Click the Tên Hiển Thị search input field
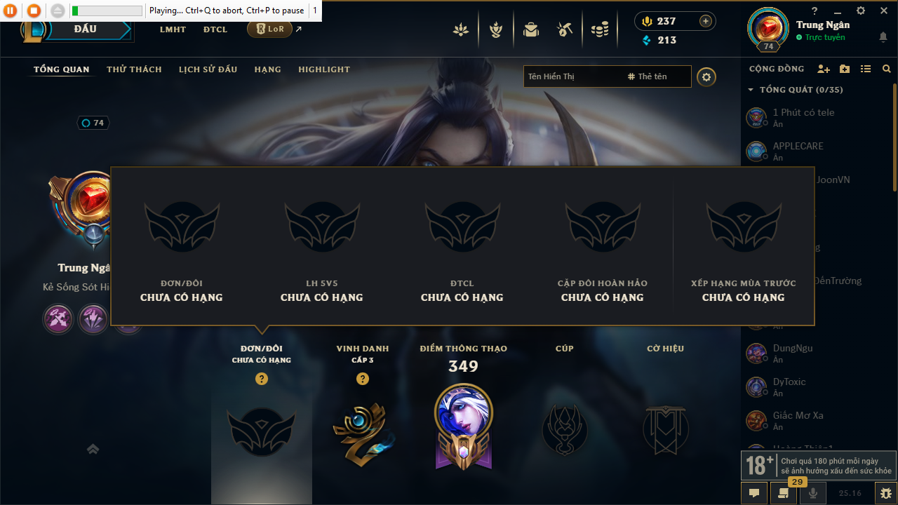Screen dimensions: 898x505 pyautogui.click(x=573, y=76)
